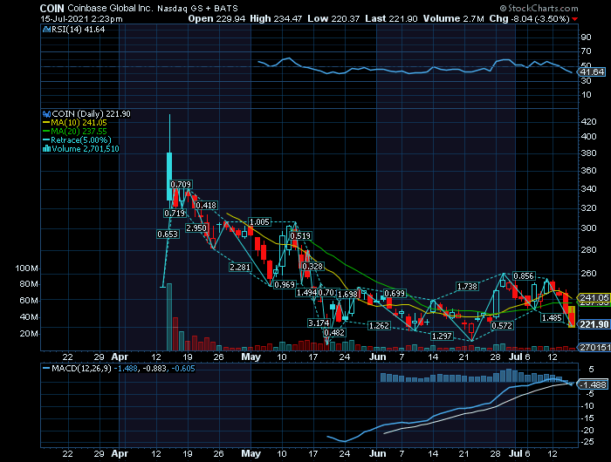Click the 270151 volume axis tag
Viewport: 611px width, 462px height.
click(x=594, y=347)
